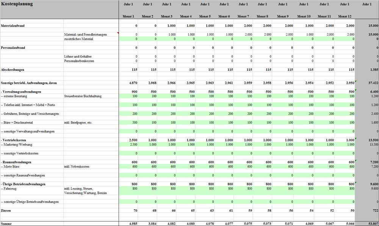Select the Zinsen yearly total 722

click(x=375, y=210)
